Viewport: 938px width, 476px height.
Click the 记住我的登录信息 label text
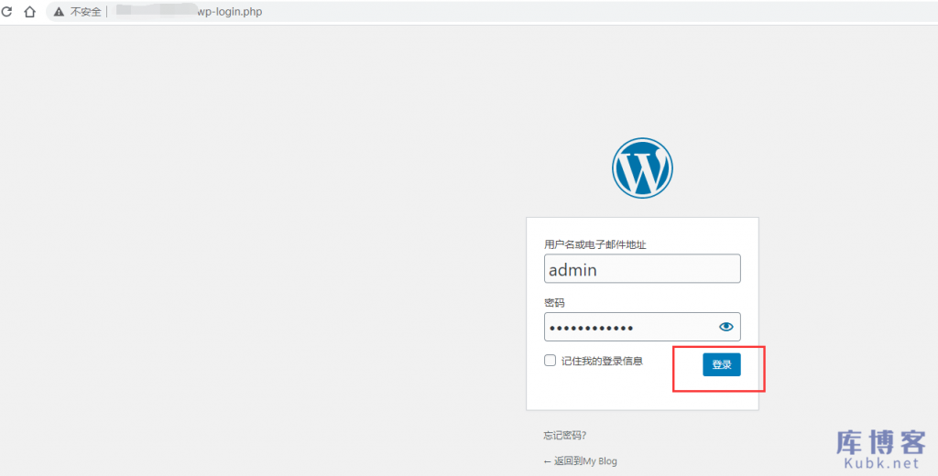602,362
